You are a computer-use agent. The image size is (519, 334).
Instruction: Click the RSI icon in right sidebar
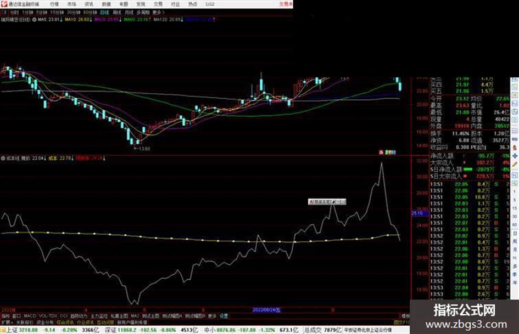[x=515, y=139]
